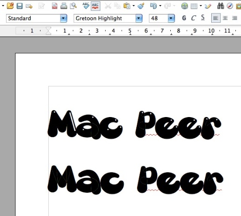Screen dimensions: 241x216
Task: Open Find & Replace binoculars
Action: pos(221,6)
